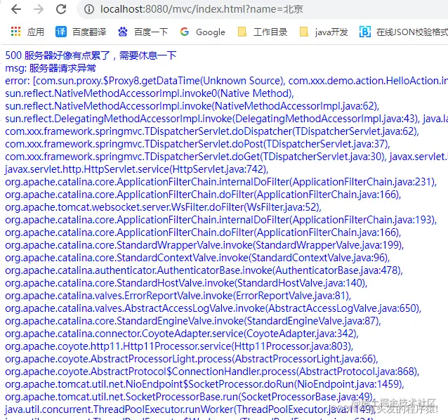Open the 应用 bookmarks shortcut label

(36, 32)
